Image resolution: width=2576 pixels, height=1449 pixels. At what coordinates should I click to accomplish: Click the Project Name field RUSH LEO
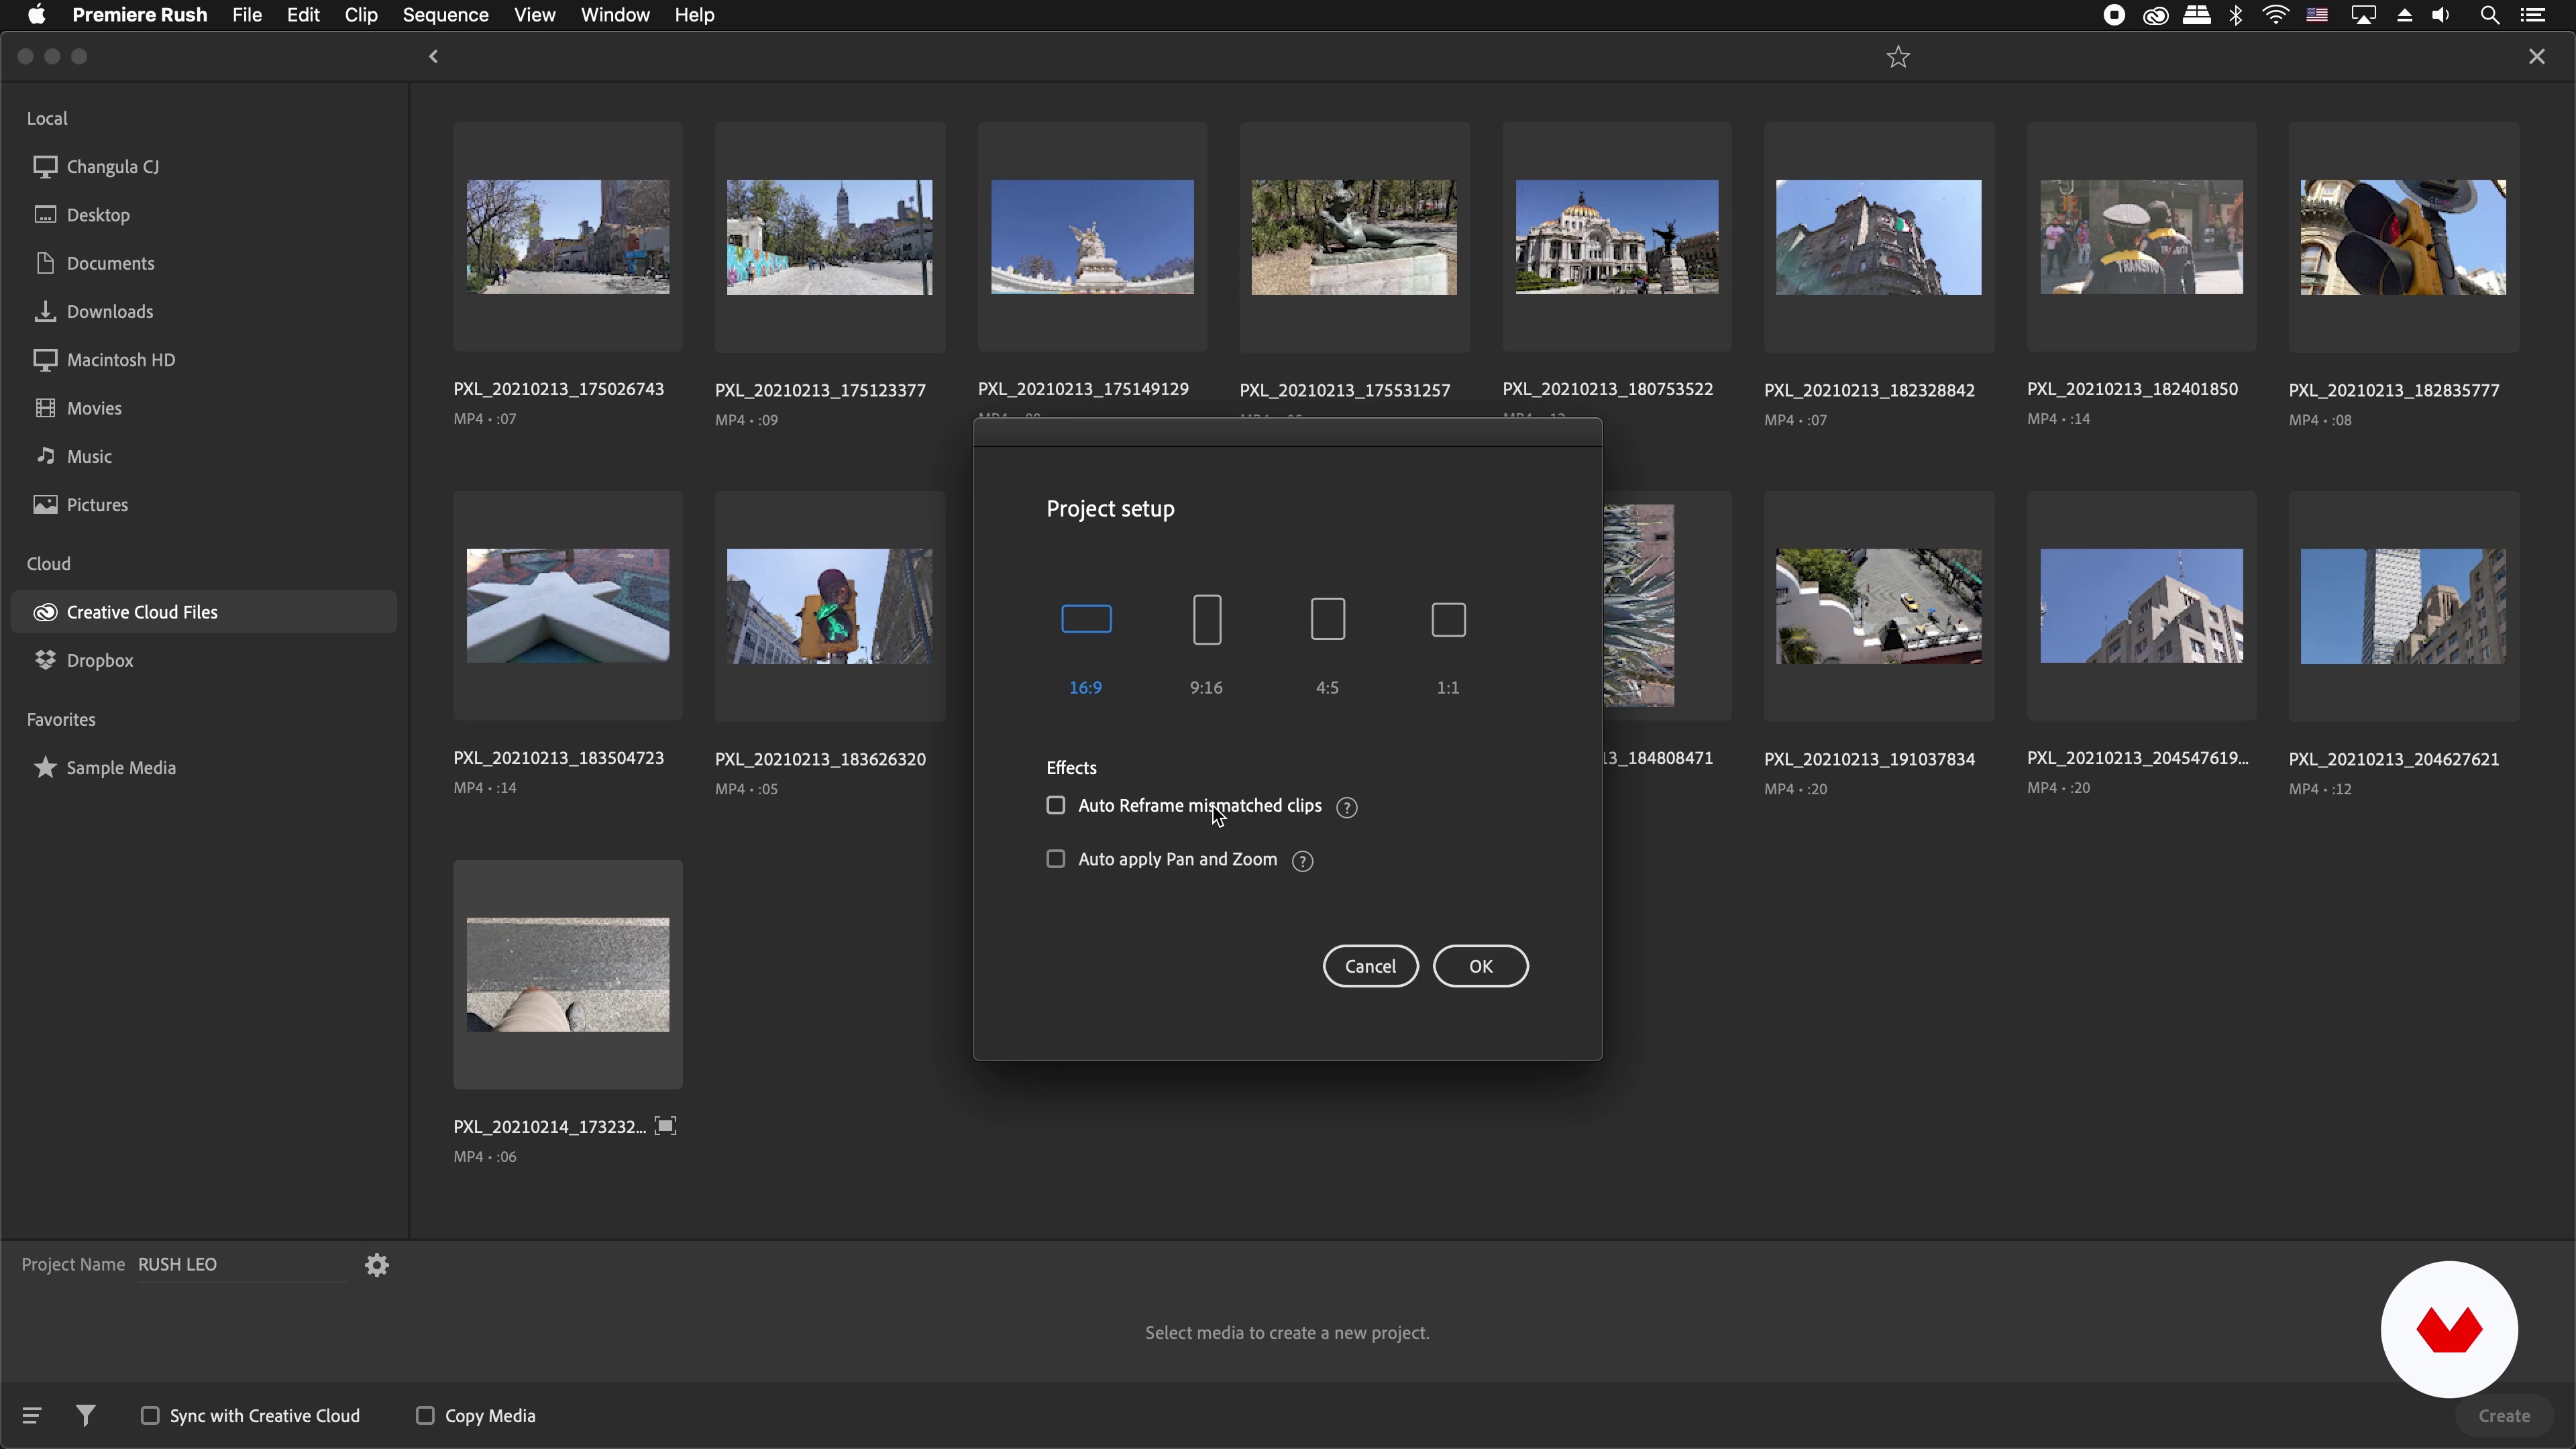tap(242, 1264)
